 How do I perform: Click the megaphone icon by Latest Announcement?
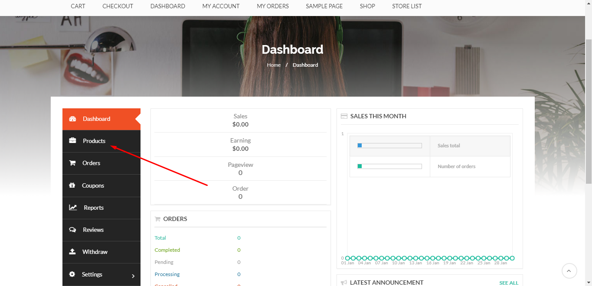click(x=344, y=283)
